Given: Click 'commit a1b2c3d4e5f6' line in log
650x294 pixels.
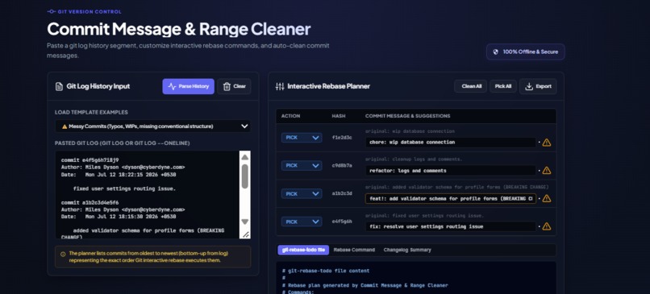Looking at the screenshot, I should (90, 203).
